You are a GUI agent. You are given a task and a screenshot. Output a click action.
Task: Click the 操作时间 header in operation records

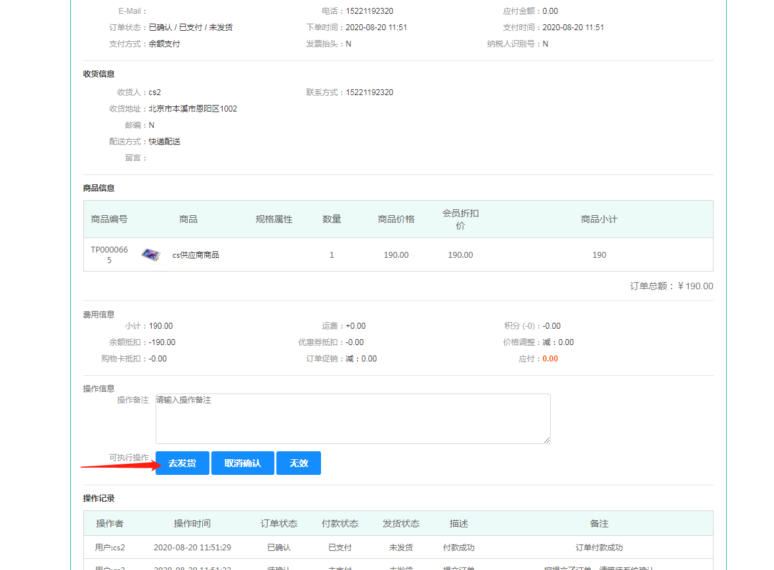click(192, 523)
